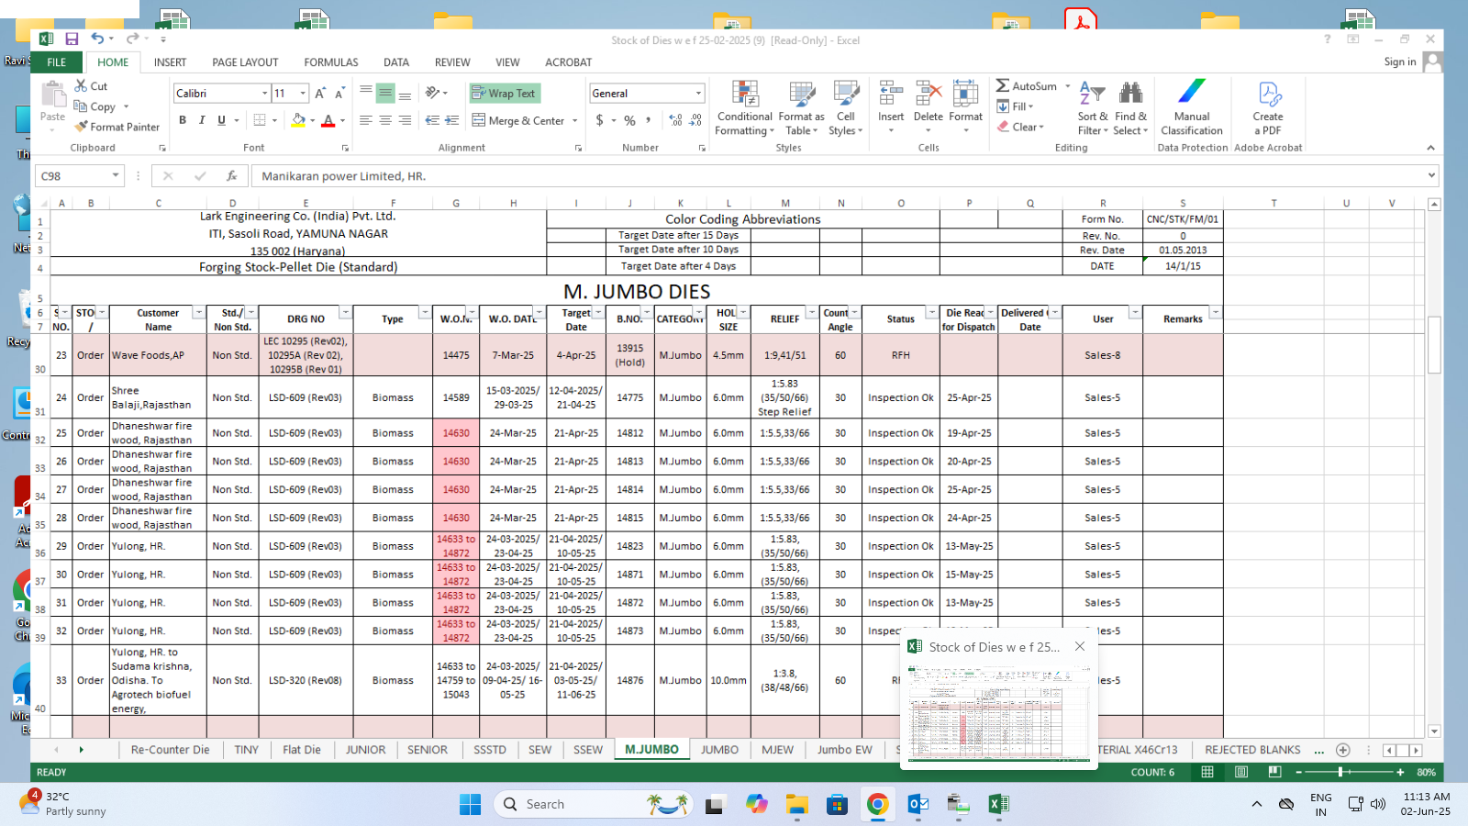Image resolution: width=1468 pixels, height=826 pixels.
Task: Expand the font name Calibri dropdown
Action: (x=265, y=94)
